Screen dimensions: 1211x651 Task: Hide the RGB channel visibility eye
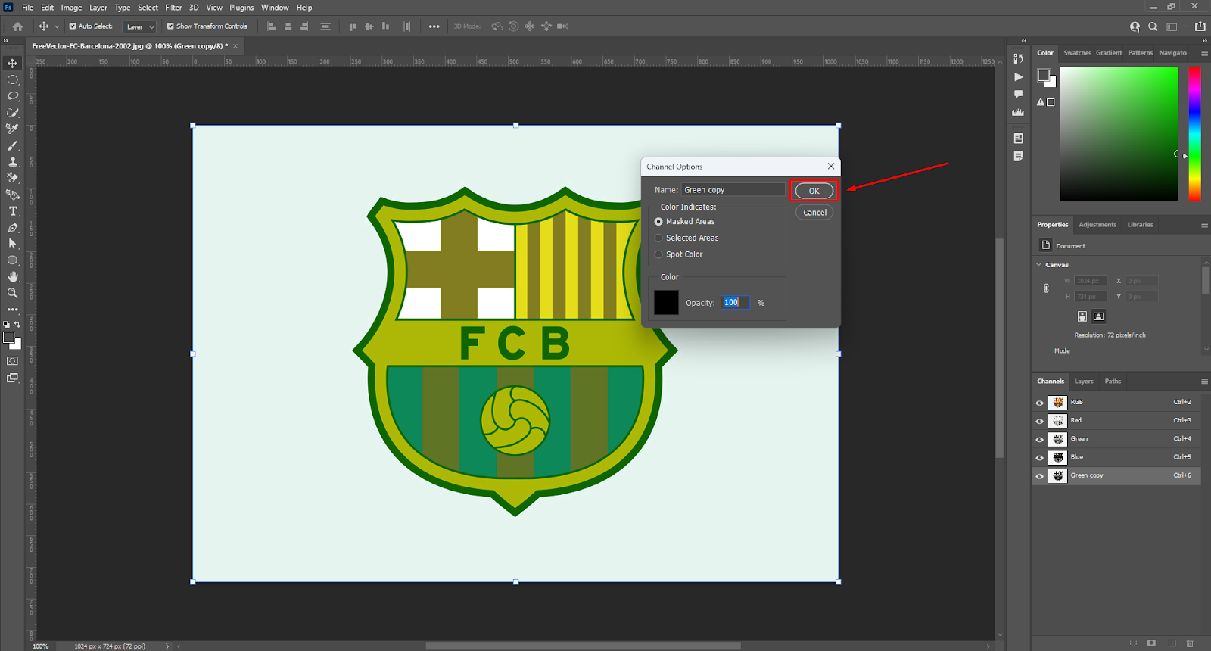(x=1039, y=403)
